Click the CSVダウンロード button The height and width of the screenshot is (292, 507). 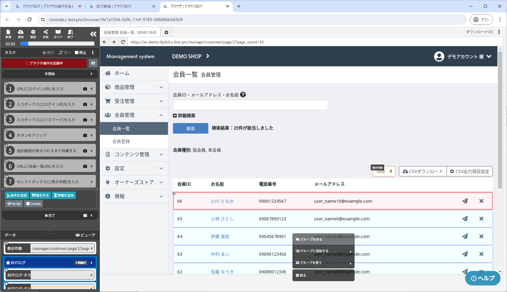[x=423, y=171]
